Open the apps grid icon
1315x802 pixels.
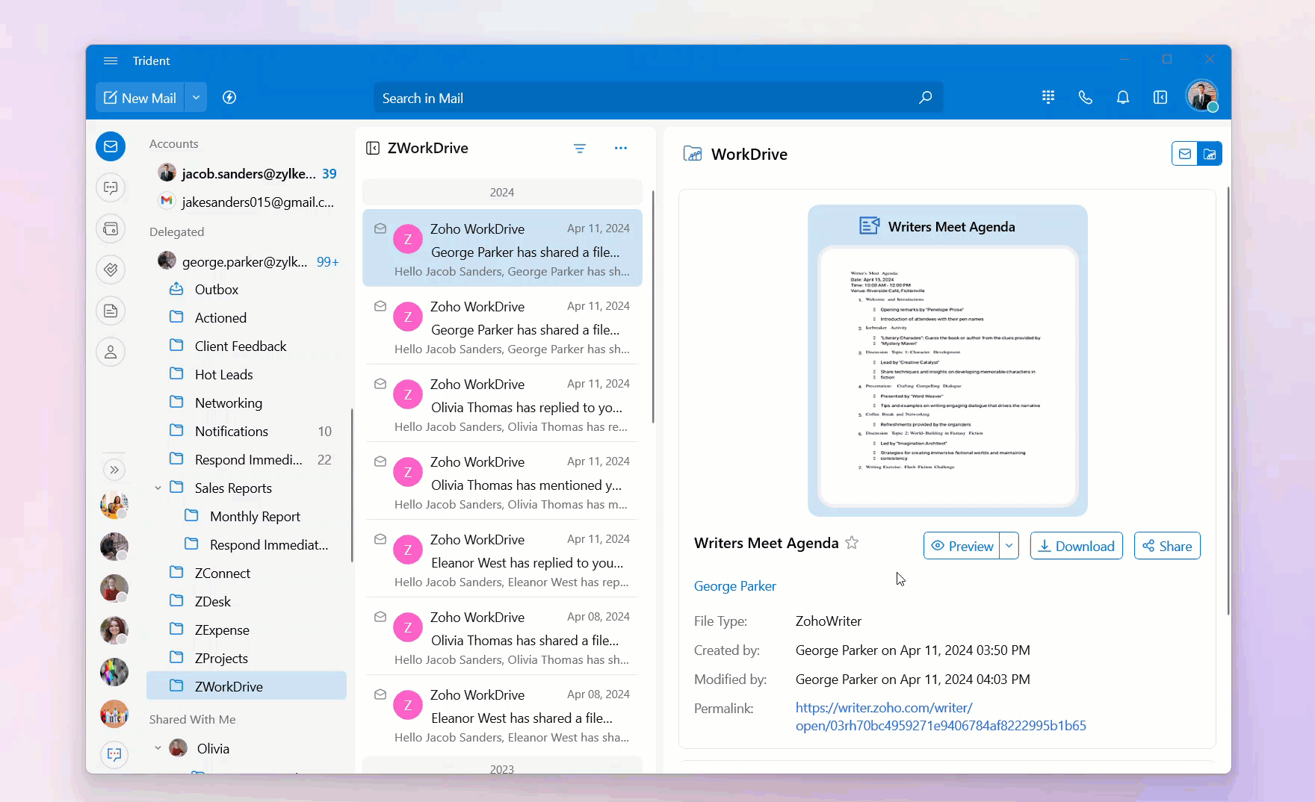(1048, 97)
